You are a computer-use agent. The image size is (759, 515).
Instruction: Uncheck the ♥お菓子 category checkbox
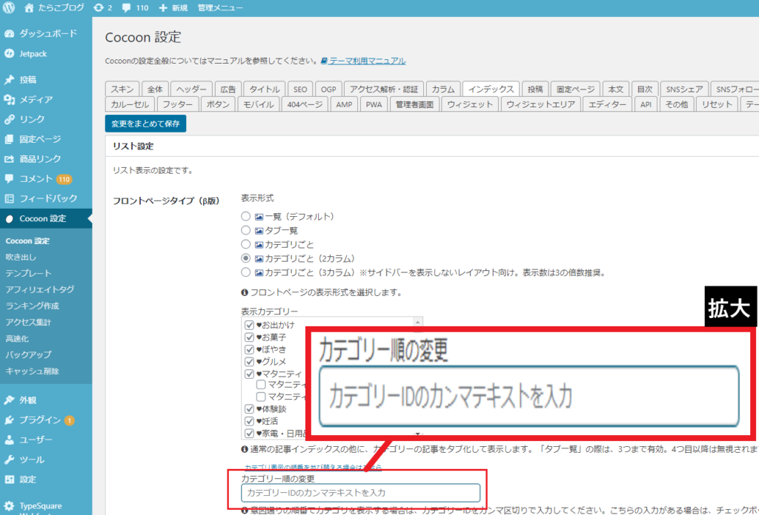coord(249,337)
